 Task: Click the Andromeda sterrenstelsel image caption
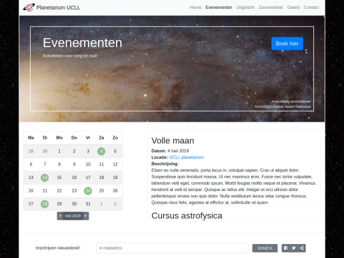tap(291, 101)
